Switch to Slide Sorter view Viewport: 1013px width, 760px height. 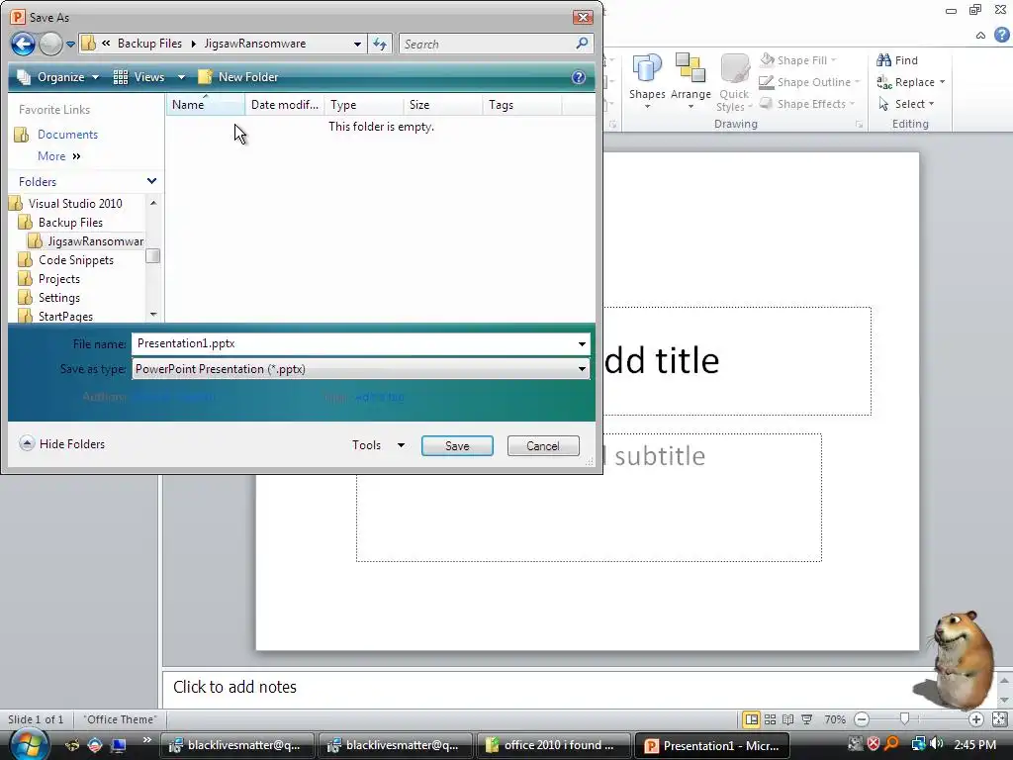coord(770,719)
